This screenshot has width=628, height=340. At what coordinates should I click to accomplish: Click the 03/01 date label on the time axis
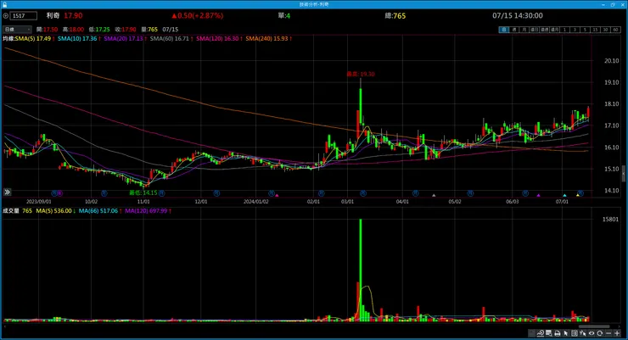point(347,202)
